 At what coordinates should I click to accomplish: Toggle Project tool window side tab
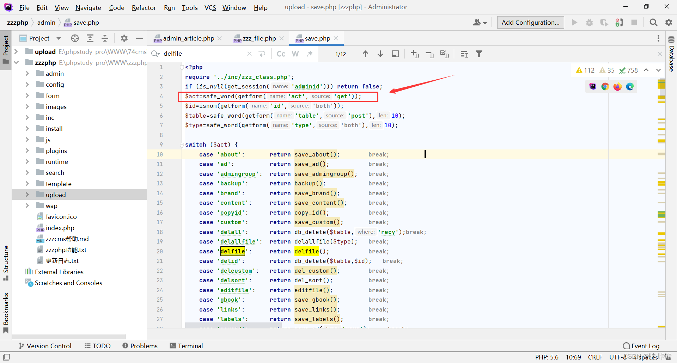6,50
